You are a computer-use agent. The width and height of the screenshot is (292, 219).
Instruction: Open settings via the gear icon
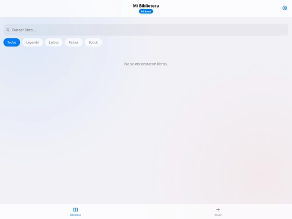pos(284,8)
